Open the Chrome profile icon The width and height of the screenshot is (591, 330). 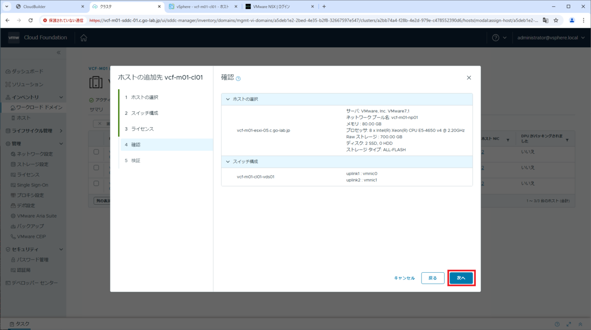pyautogui.click(x=572, y=20)
